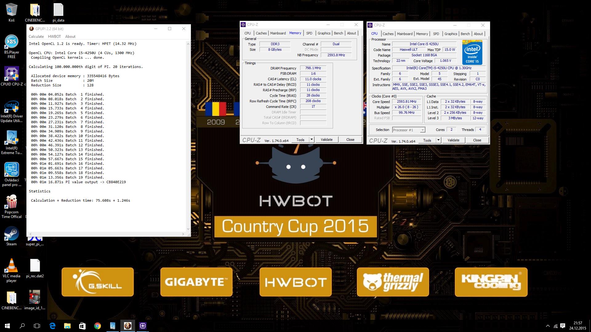
Task: Select About tab in right CPU-Z window
Action: click(478, 34)
